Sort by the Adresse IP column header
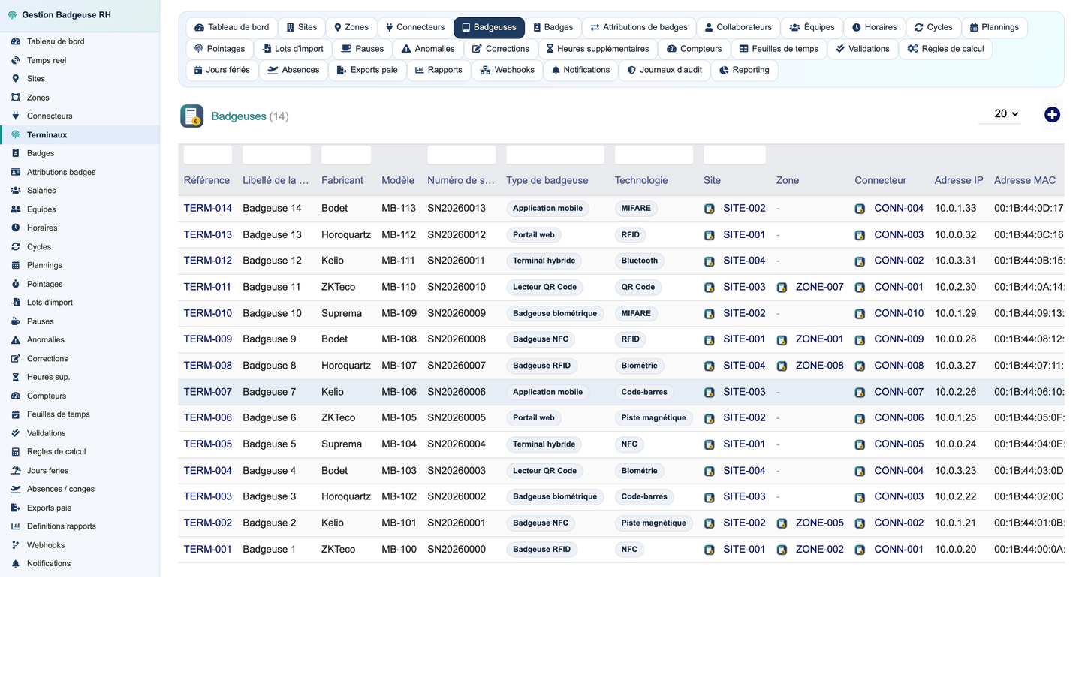1085x678 pixels. point(959,180)
